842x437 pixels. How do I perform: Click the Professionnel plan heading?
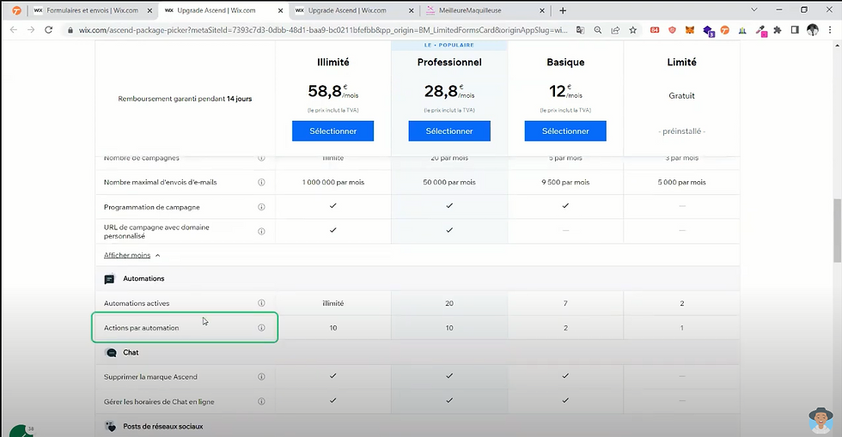tap(449, 63)
